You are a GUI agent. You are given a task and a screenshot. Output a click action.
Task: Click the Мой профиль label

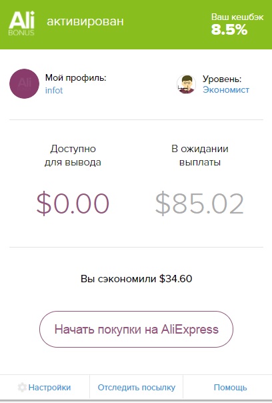(76, 77)
